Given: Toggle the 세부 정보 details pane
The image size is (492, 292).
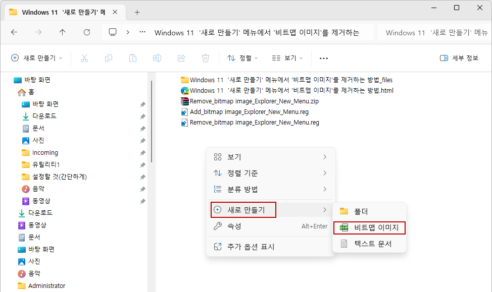Looking at the screenshot, I should click(x=459, y=58).
